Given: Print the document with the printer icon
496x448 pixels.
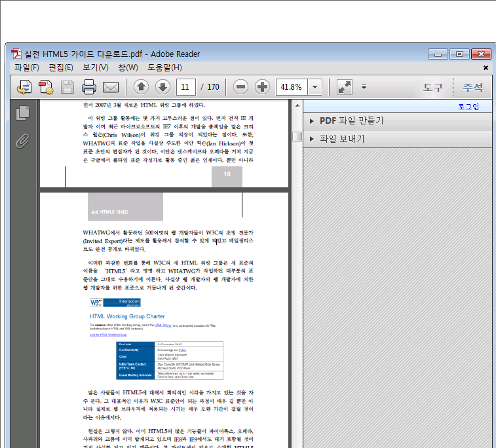Looking at the screenshot, I should click(x=89, y=87).
